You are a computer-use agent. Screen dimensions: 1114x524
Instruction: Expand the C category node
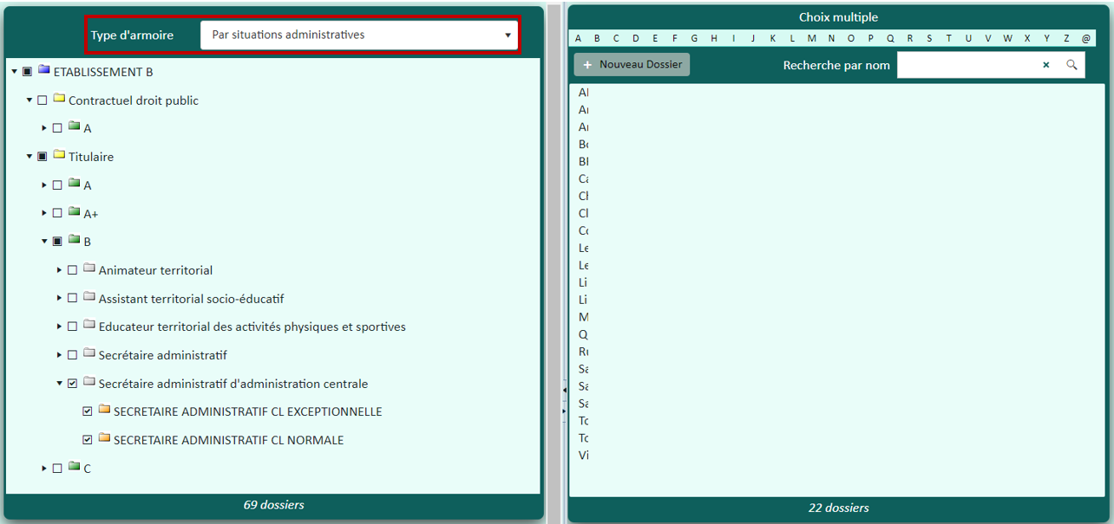point(44,469)
